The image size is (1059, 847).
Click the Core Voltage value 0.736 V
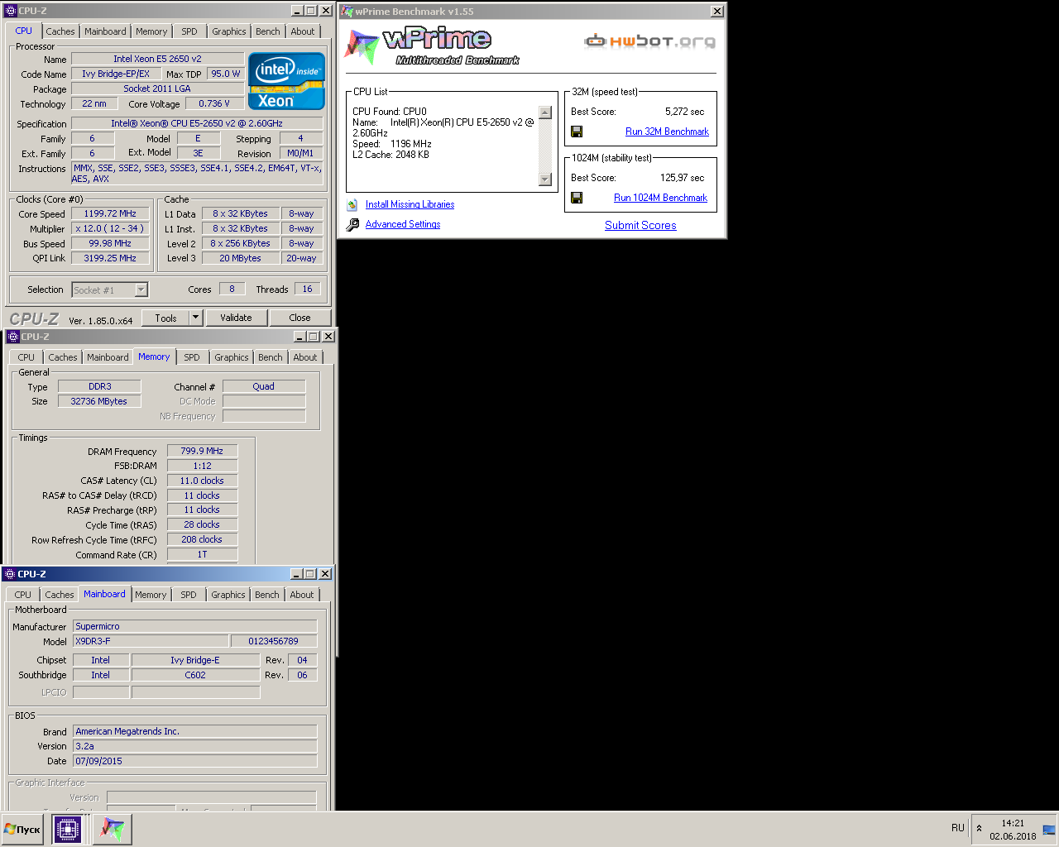pos(214,103)
